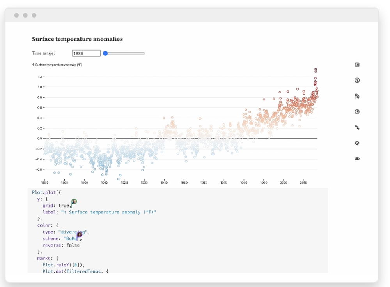Click the 'reverse: false' code line
The height and width of the screenshot is (287, 390).
pyautogui.click(x=61, y=245)
